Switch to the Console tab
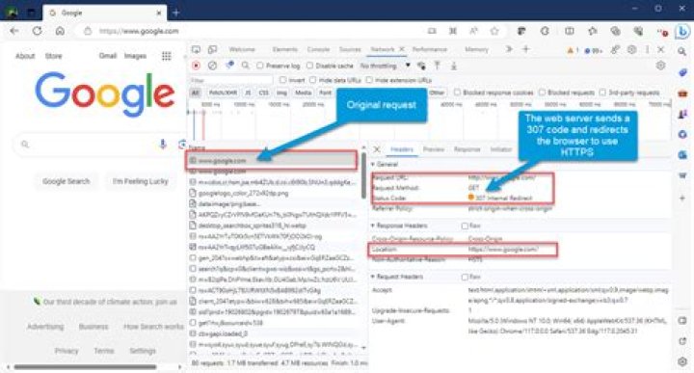 [x=318, y=49]
